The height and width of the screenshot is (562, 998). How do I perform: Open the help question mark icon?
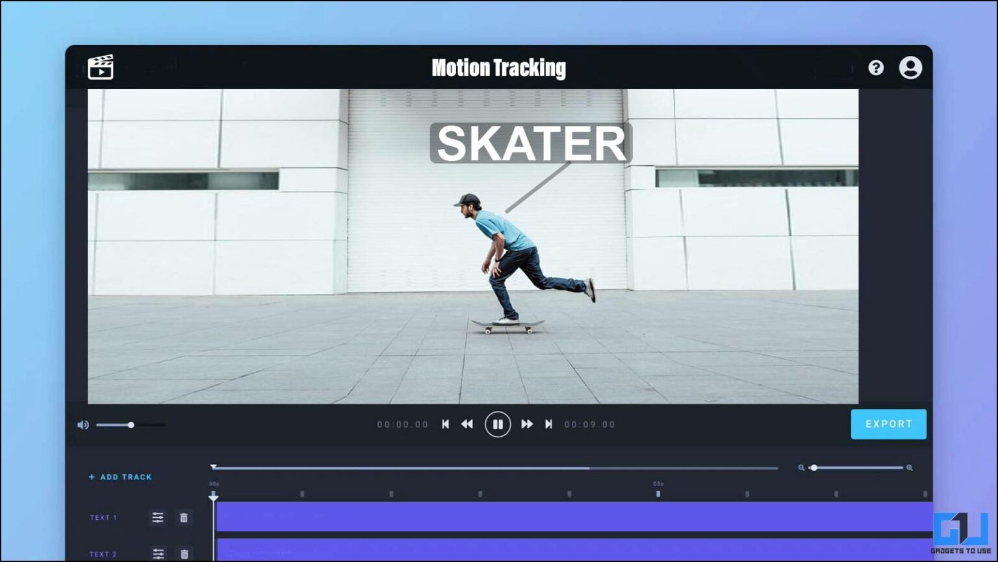(876, 67)
